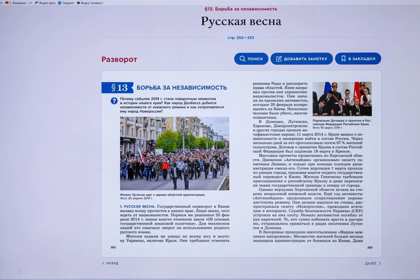Click the paragraph starting Однако верхушка Херсонской
420x280 pixels.
308,209
